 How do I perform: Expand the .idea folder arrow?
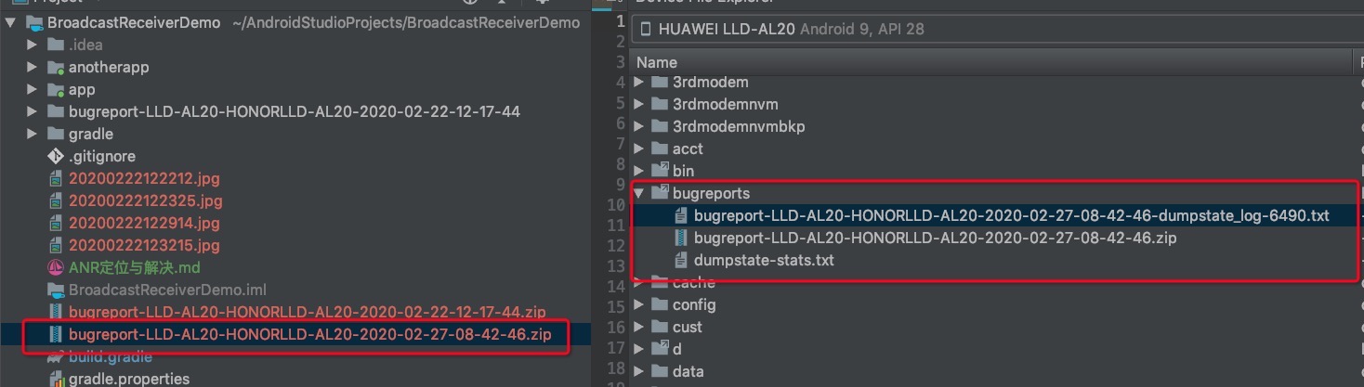(33, 45)
